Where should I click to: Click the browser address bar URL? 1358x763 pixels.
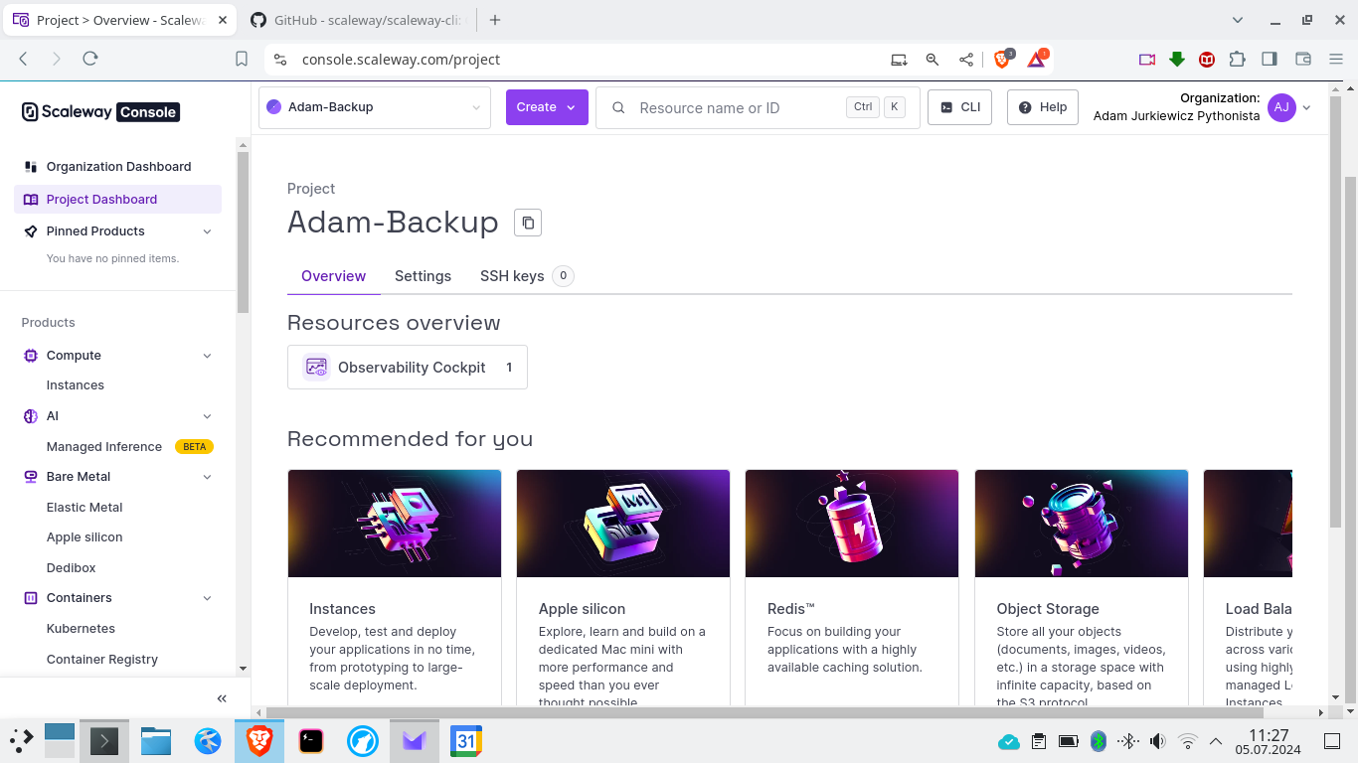point(401,60)
